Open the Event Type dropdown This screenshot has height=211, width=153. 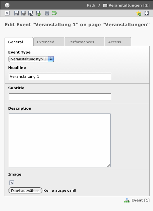pyautogui.click(x=31, y=59)
